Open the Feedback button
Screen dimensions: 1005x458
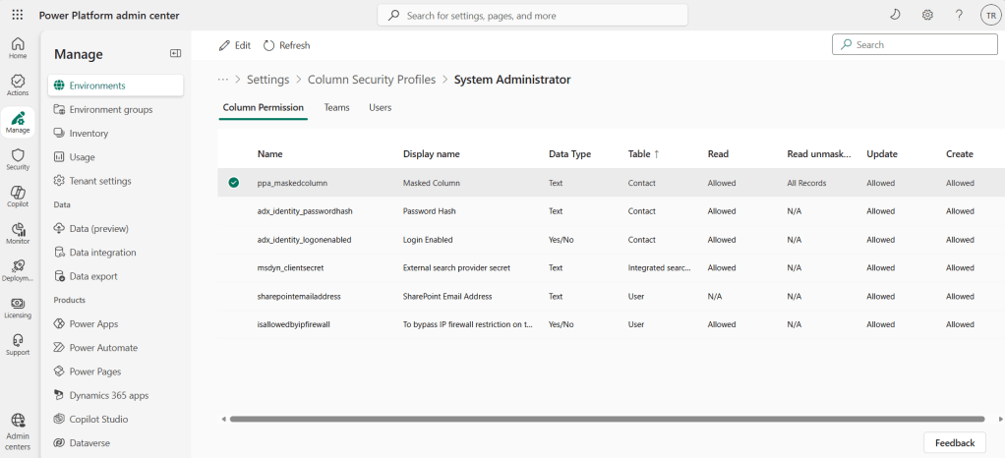click(955, 442)
